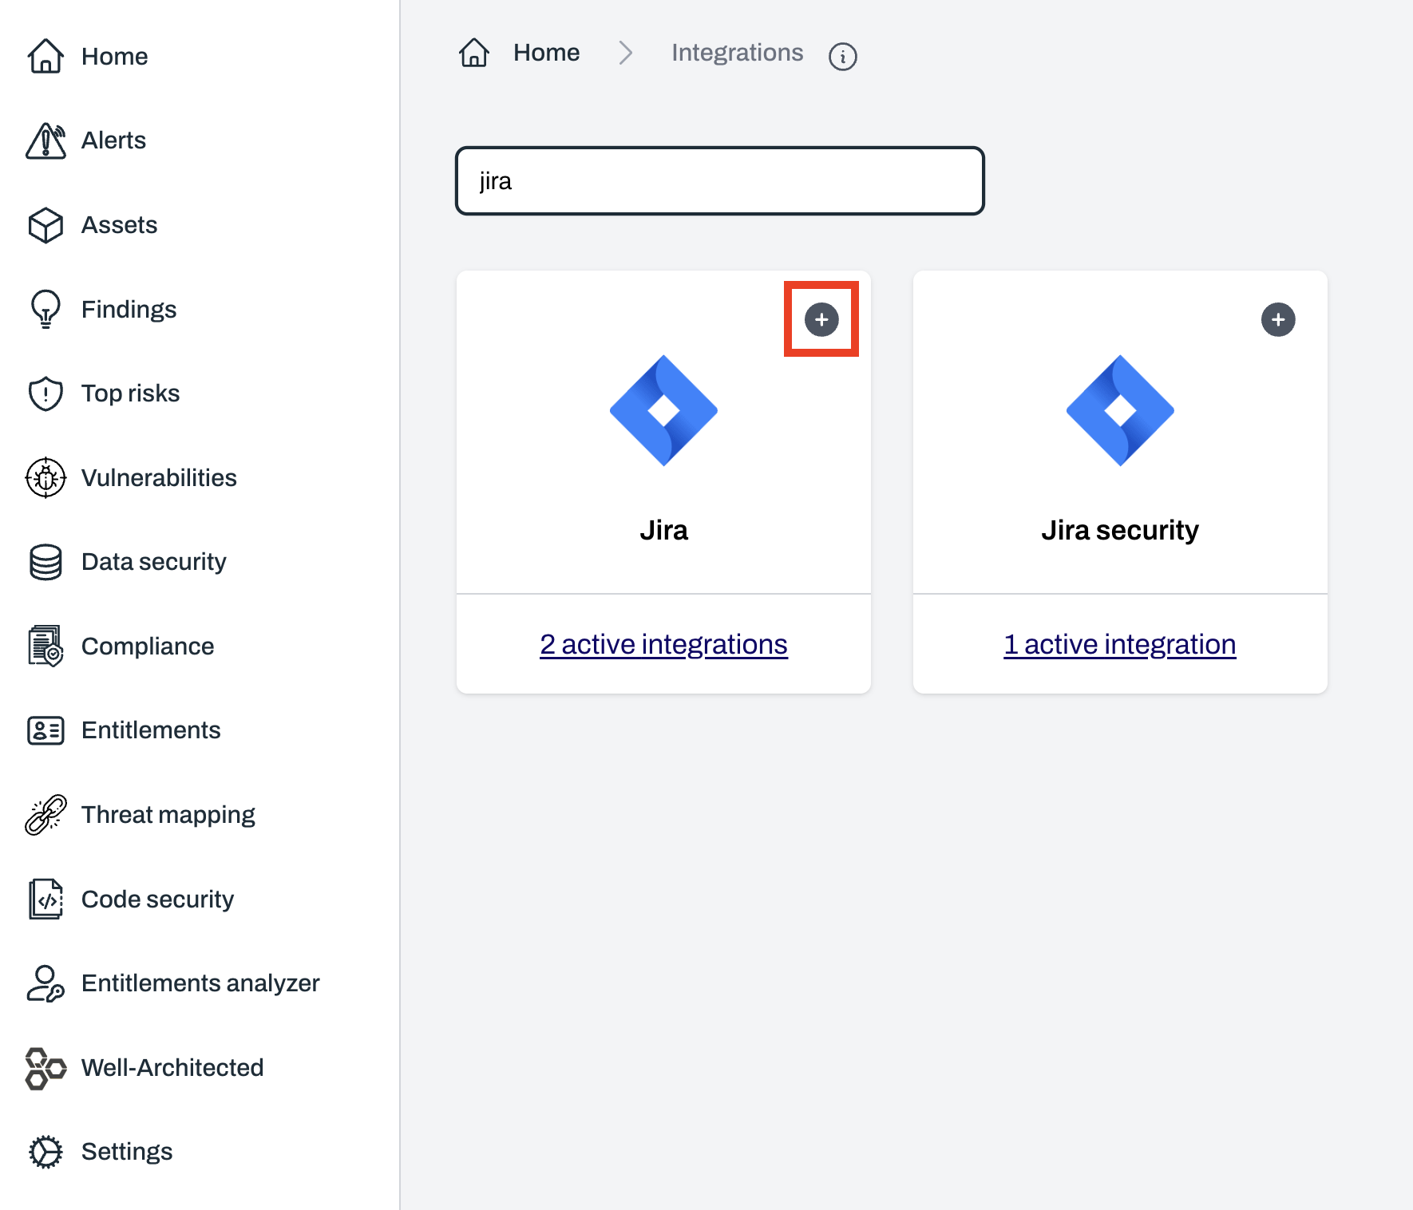
Task: Go to Data security section
Action: [x=153, y=562]
